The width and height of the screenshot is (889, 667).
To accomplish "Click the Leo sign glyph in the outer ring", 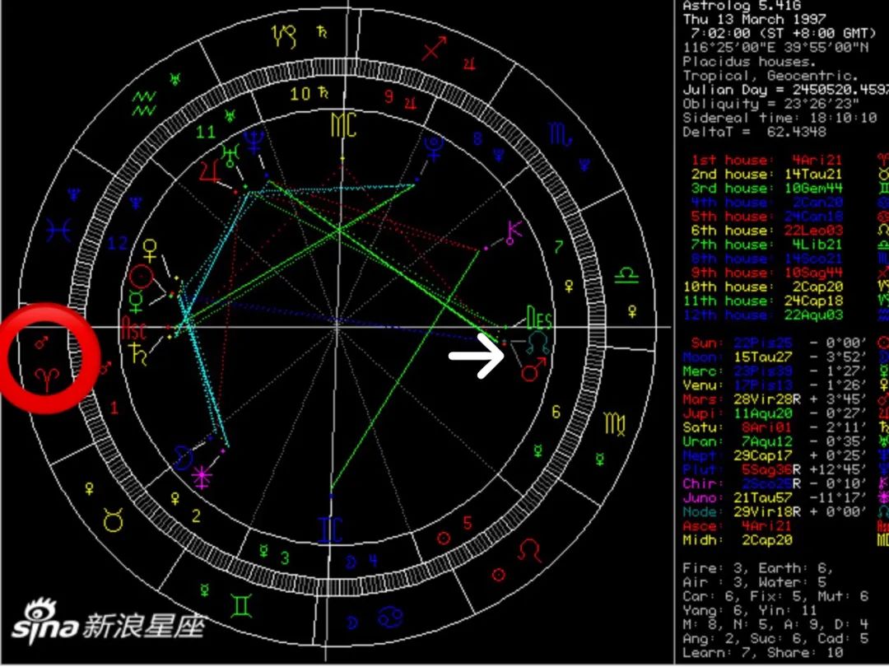I will (x=529, y=551).
